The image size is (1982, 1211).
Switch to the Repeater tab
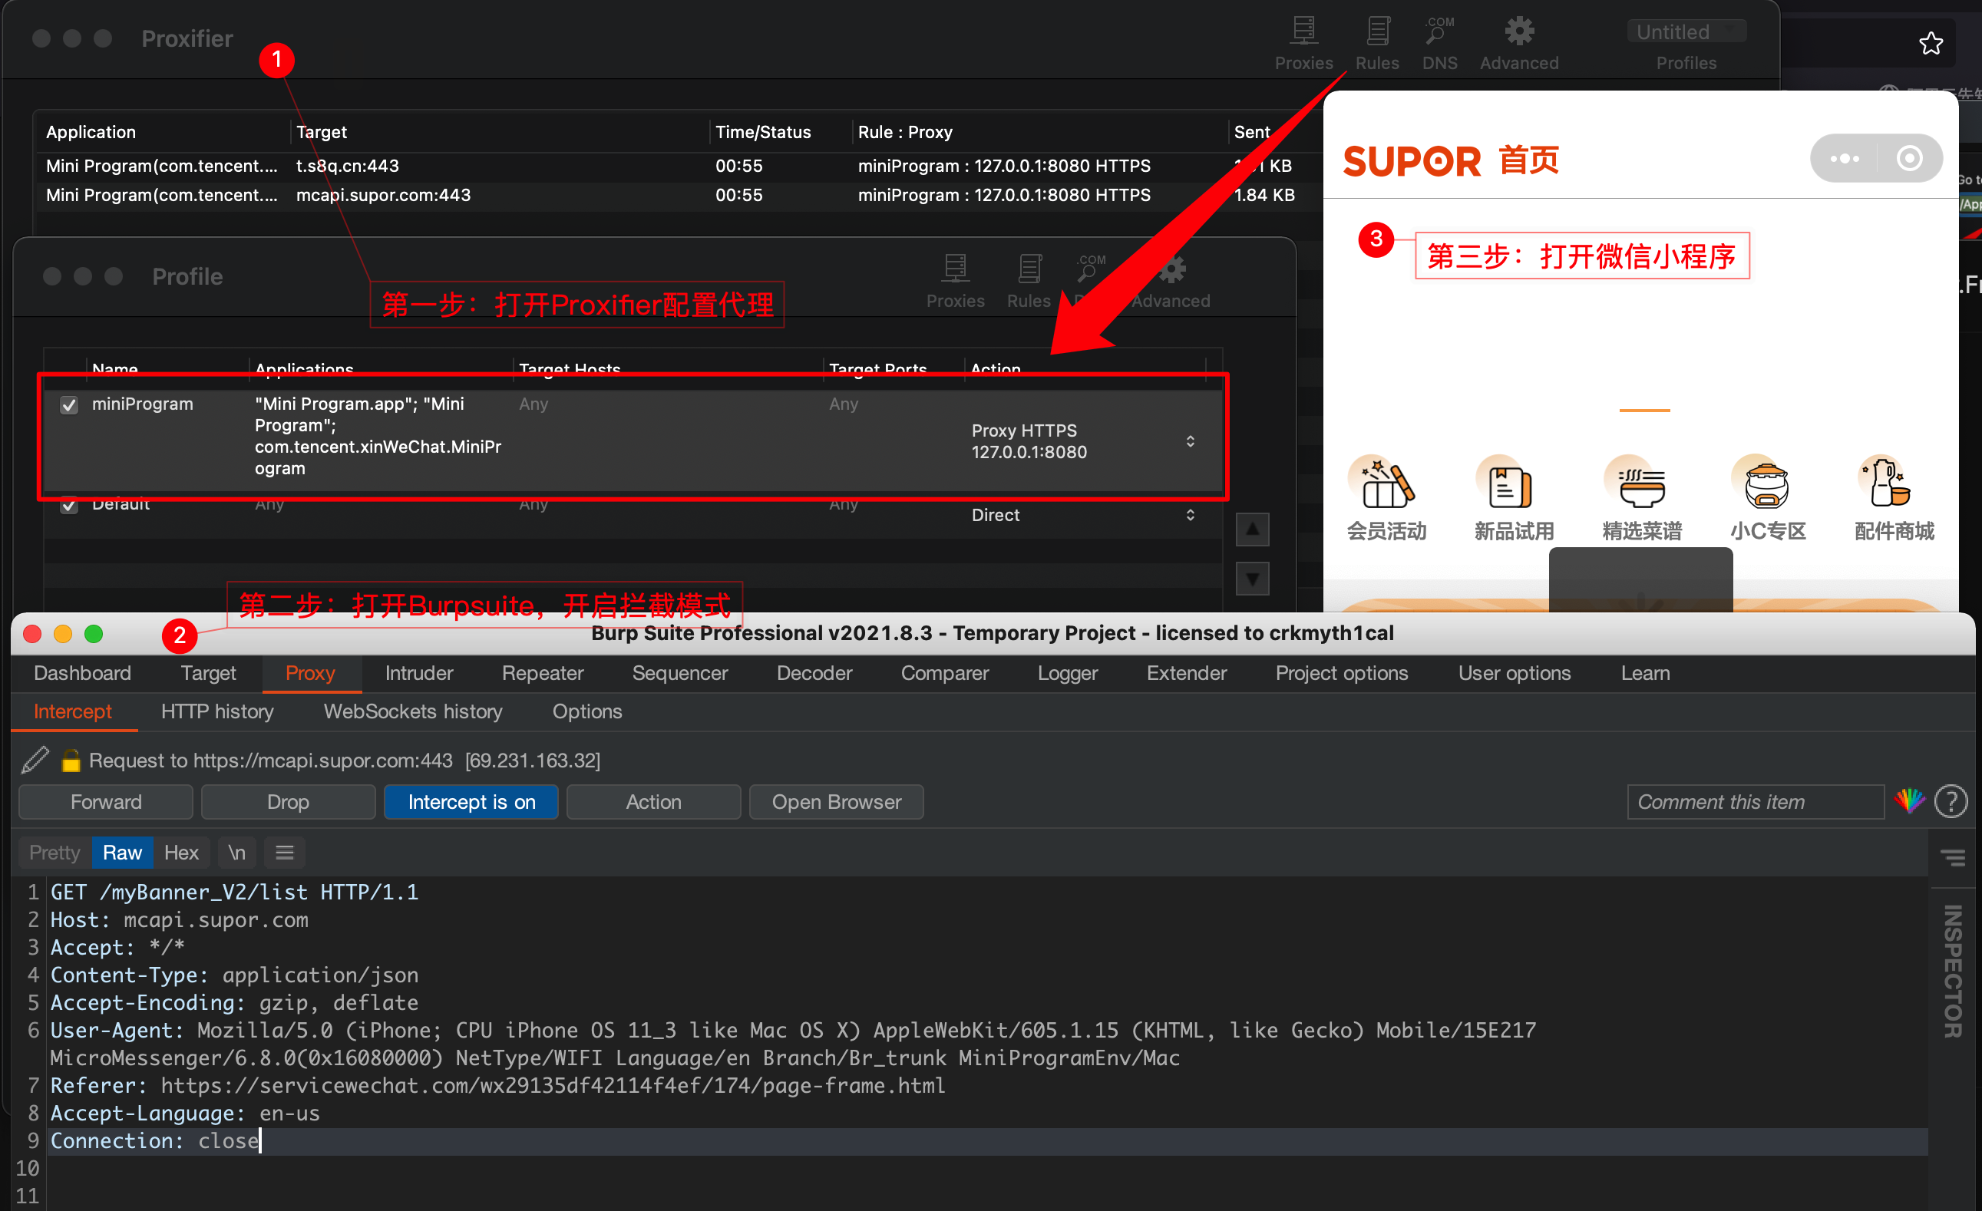click(x=542, y=673)
